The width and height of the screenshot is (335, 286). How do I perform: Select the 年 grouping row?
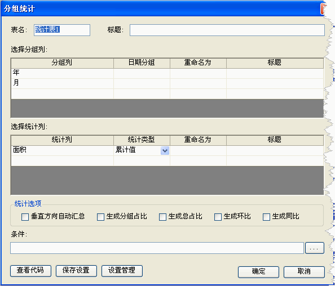(167, 73)
